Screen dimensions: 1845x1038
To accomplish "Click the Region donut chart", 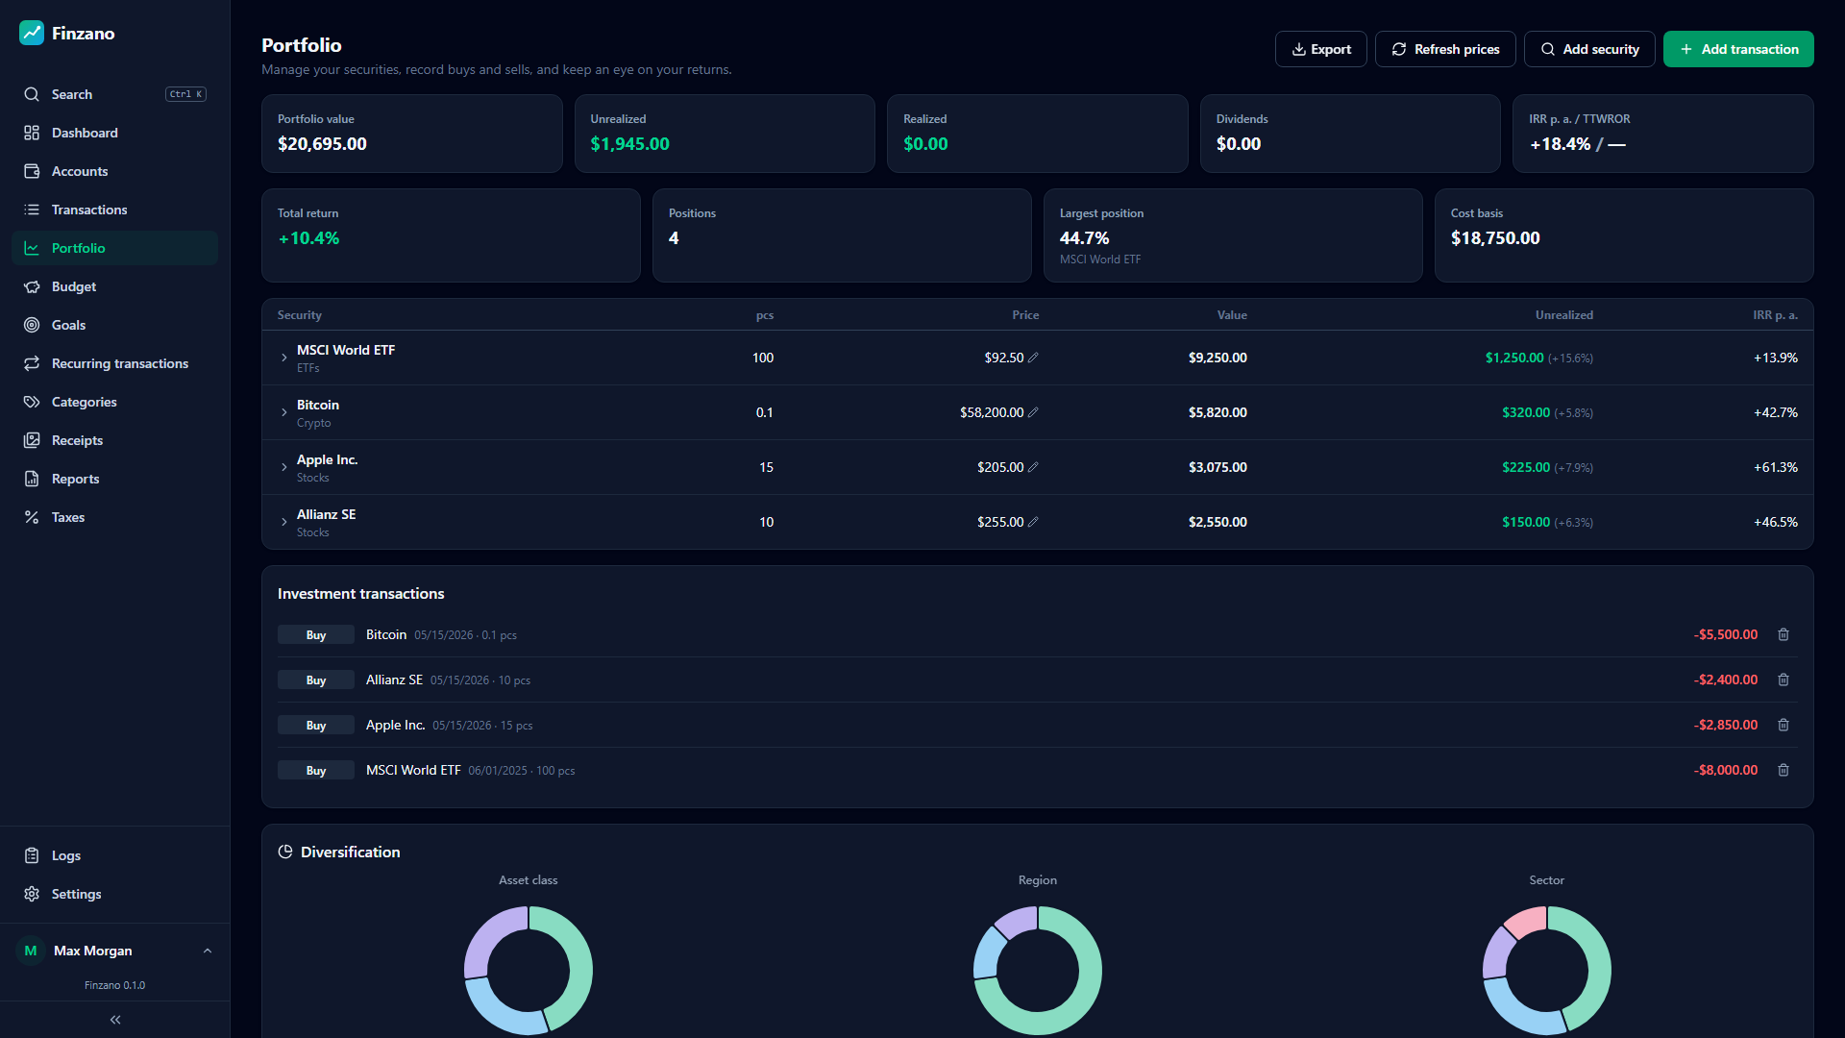I will pos(1038,970).
